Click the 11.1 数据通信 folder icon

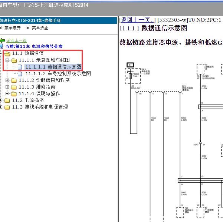[7, 54]
